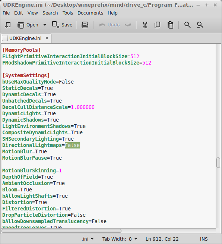Click the LightEnvironmentShadows=True line
The height and width of the screenshot is (244, 222).
(44, 126)
